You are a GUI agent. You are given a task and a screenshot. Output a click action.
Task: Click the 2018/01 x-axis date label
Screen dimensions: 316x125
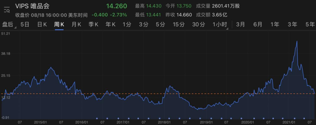164,122
